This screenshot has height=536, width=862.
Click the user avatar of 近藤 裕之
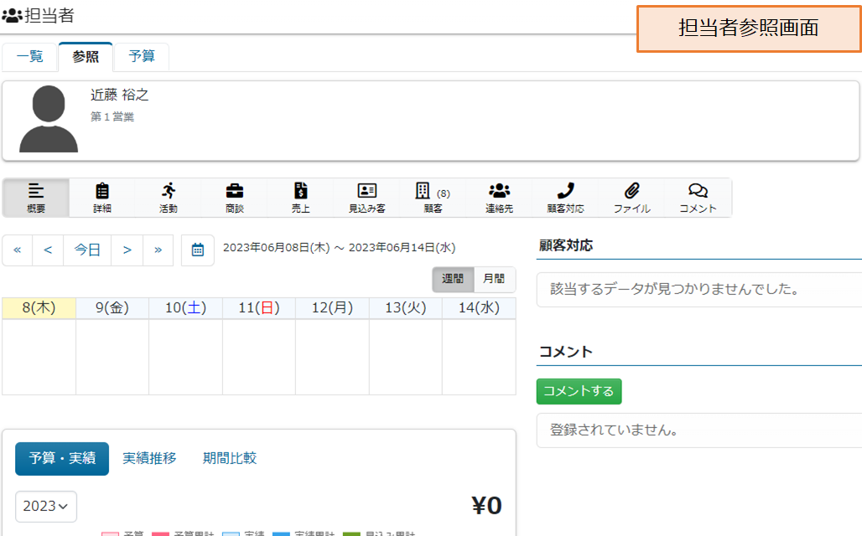pyautogui.click(x=49, y=119)
